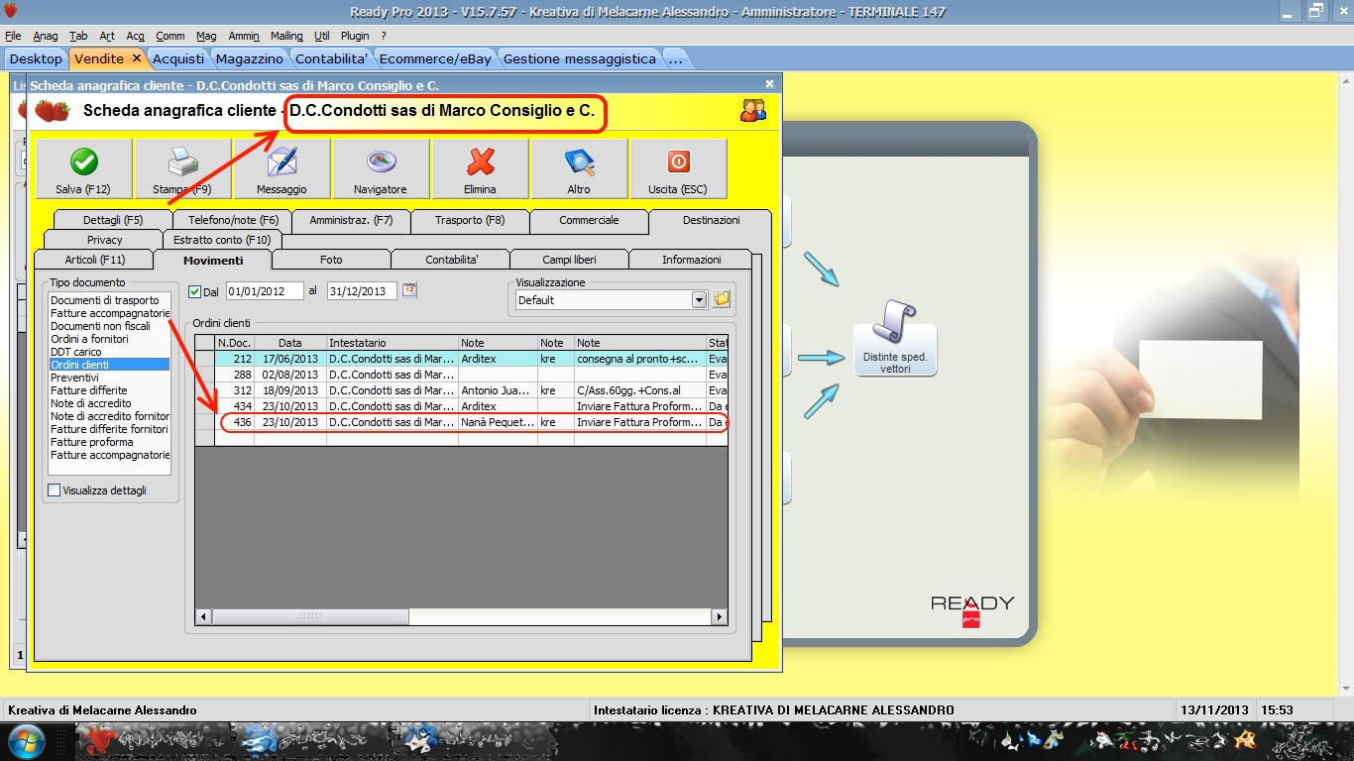Expand the Visualizzazione Default dropdown
This screenshot has height=761, width=1354.
[x=699, y=299]
